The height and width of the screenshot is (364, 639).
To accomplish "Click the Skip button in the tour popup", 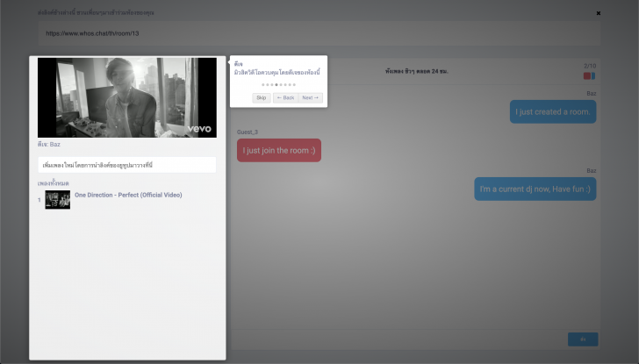I will [262, 97].
